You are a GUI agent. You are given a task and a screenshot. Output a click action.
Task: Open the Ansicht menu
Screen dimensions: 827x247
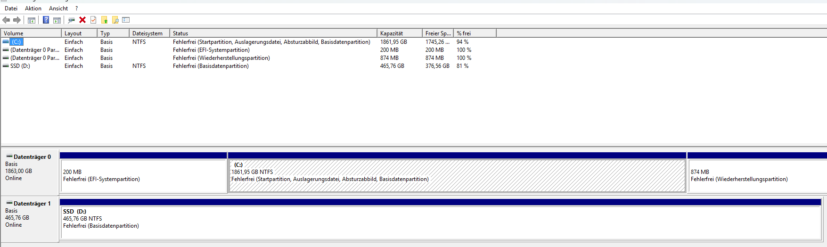coord(58,8)
